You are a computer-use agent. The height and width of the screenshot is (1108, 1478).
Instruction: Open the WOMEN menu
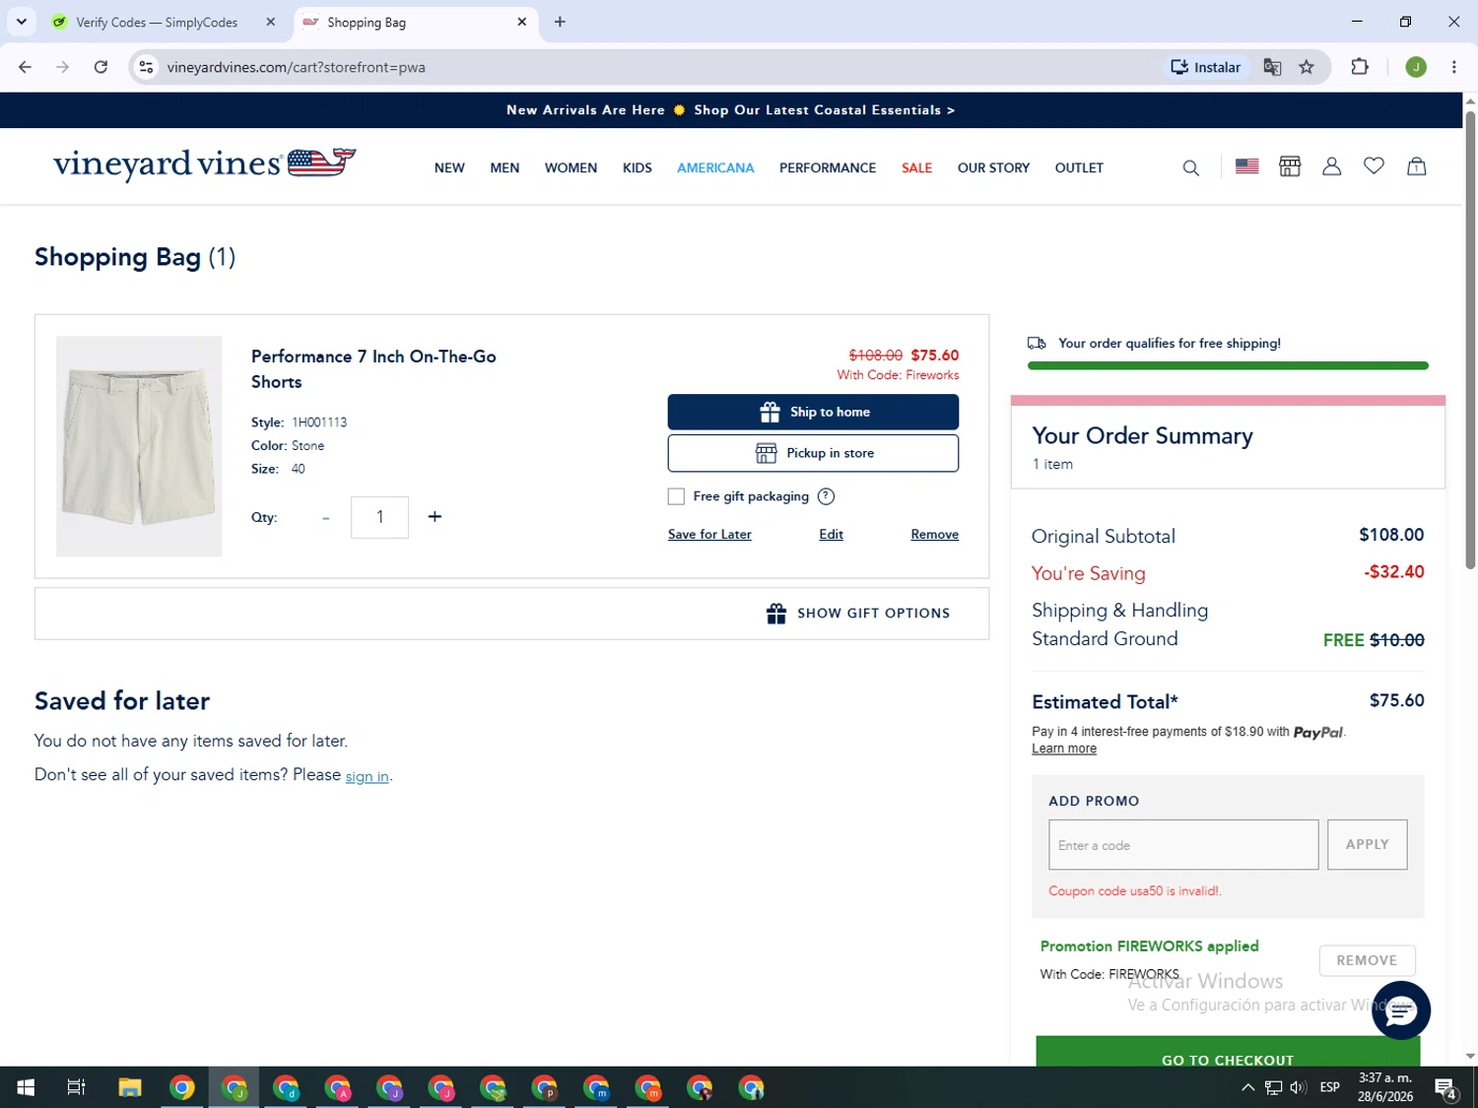571,167
